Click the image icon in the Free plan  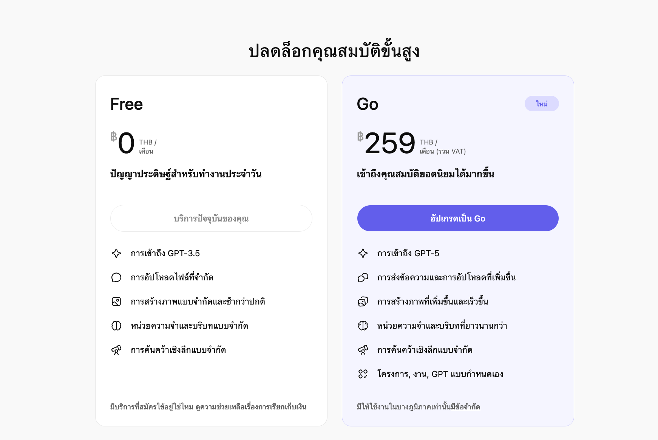(x=116, y=302)
